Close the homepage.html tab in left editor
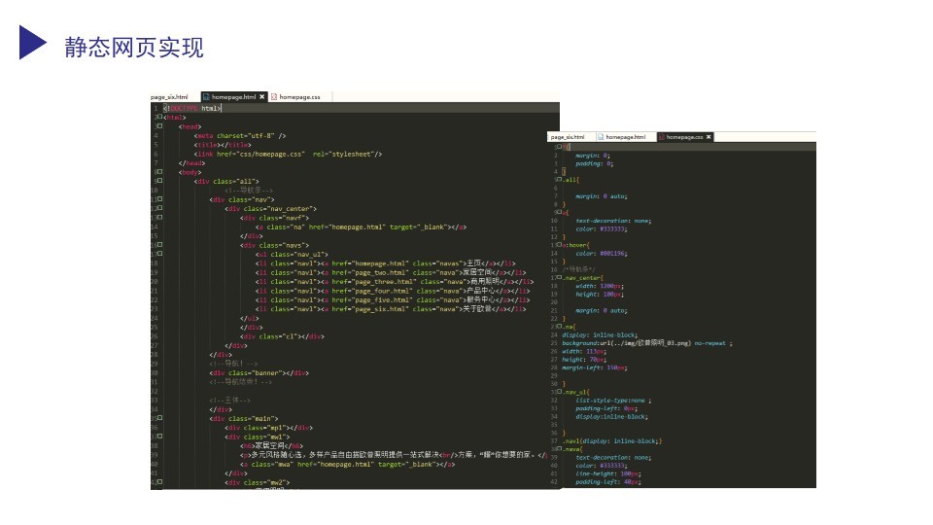933x525 pixels. tap(261, 97)
